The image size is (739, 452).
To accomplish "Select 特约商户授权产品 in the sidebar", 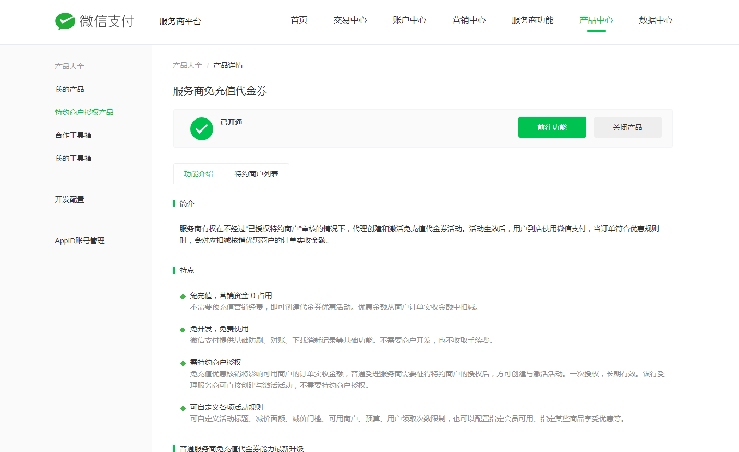I will (x=84, y=112).
